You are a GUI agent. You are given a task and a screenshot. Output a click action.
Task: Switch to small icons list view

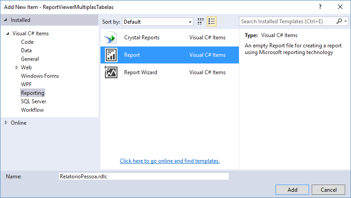click(212, 21)
